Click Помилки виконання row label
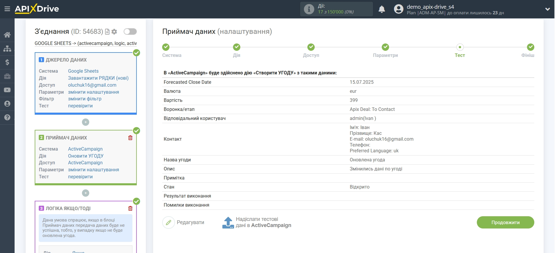Screen dimensions: 555x253 tap(186, 205)
